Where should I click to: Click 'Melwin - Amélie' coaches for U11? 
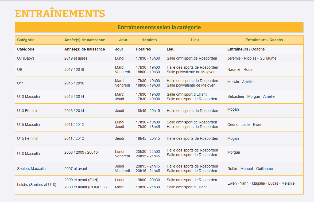(x=241, y=82)
